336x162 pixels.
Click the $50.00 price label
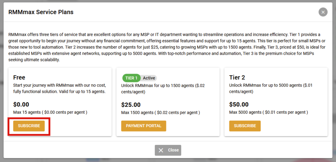click(x=239, y=105)
